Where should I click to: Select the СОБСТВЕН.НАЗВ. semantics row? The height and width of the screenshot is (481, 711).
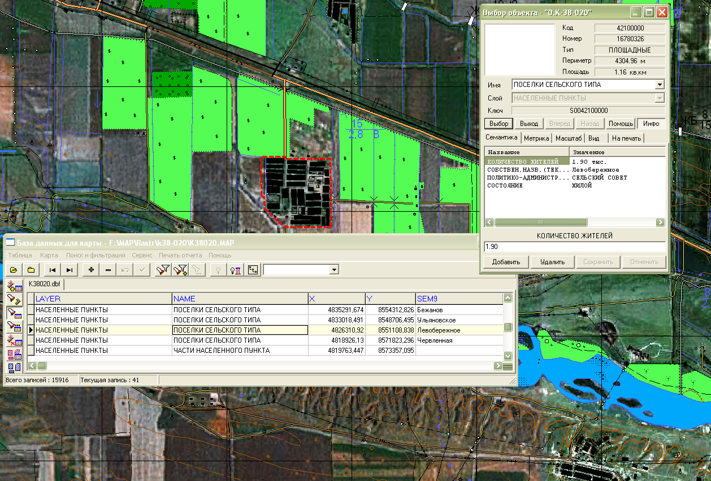[575, 169]
